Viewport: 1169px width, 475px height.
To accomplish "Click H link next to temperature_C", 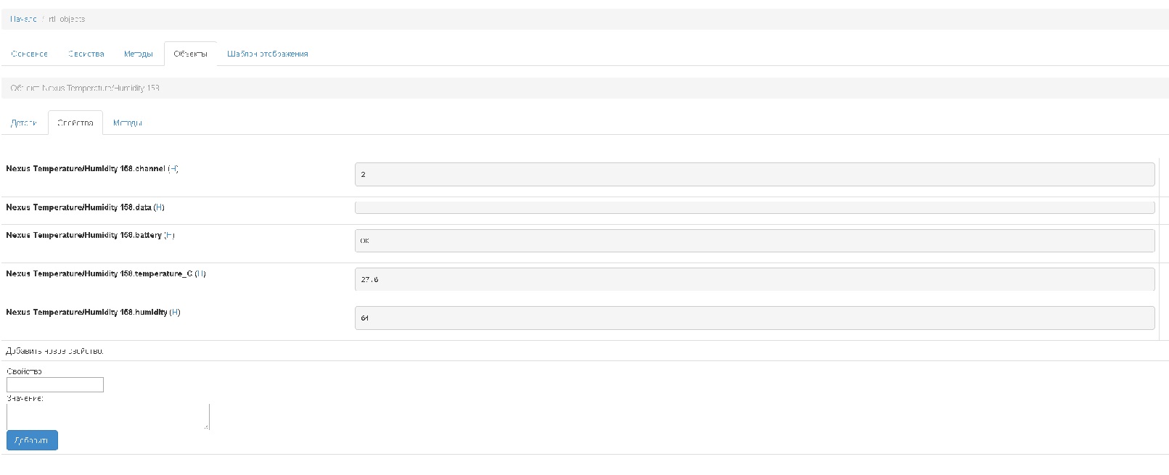I will pyautogui.click(x=200, y=273).
